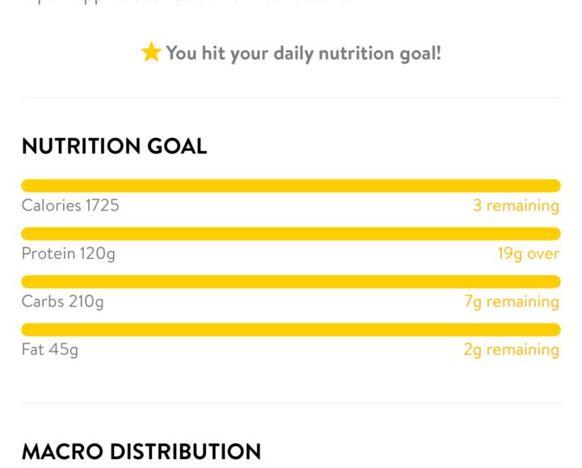Image resolution: width=582 pixels, height=468 pixels.
Task: Tap the Calories 1725 label
Action: tap(70, 206)
